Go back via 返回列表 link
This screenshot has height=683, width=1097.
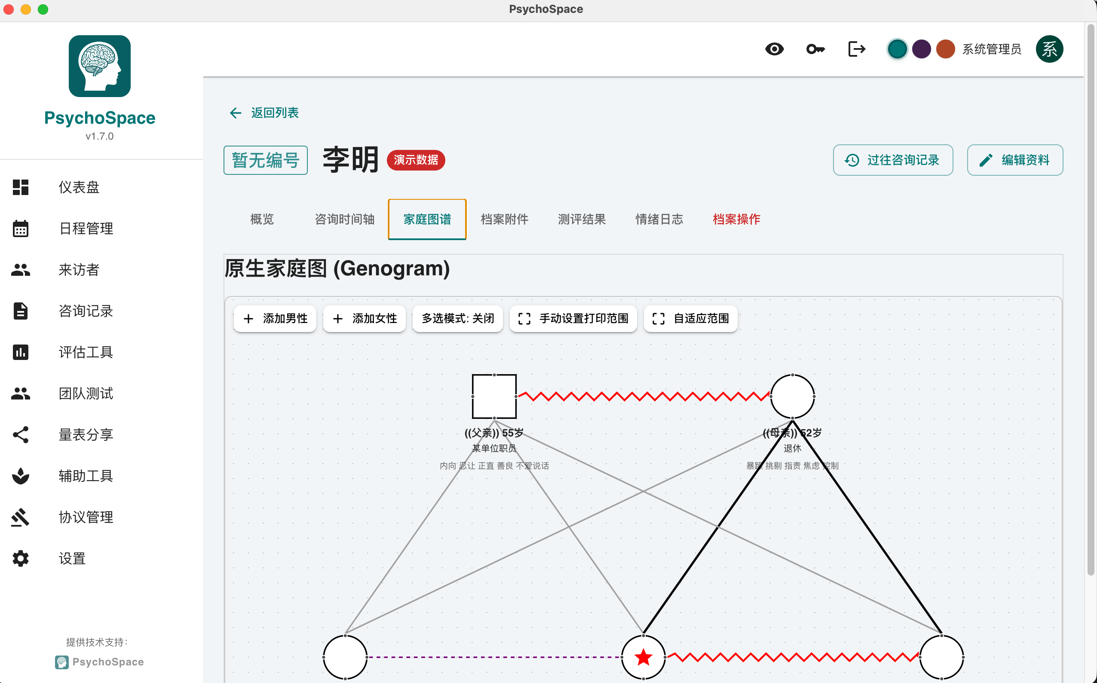click(264, 113)
